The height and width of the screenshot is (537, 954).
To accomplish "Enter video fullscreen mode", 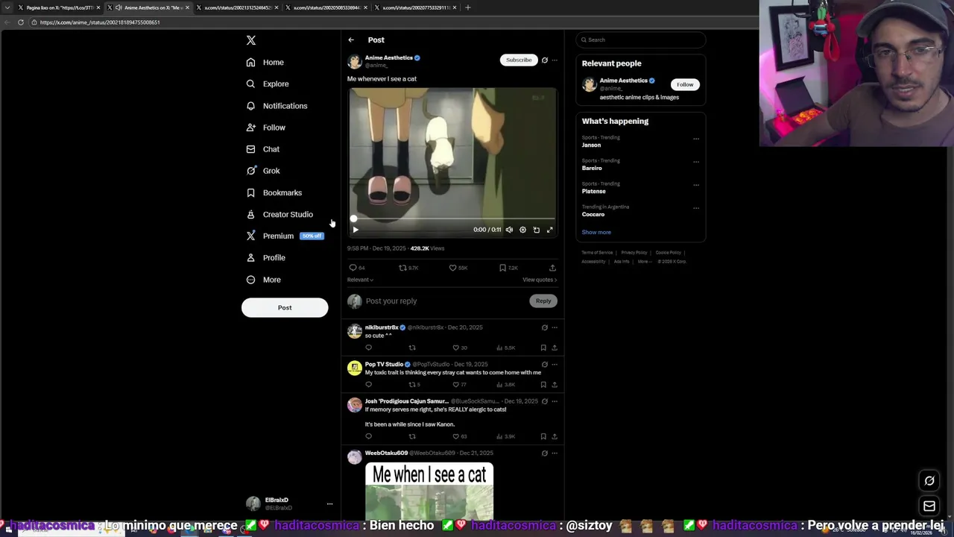I will coord(550,230).
